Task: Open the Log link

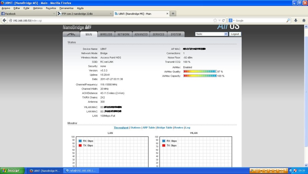Action: pos(187,128)
